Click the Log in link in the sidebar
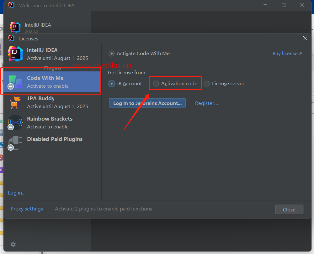The height and width of the screenshot is (254, 314). tap(17, 193)
